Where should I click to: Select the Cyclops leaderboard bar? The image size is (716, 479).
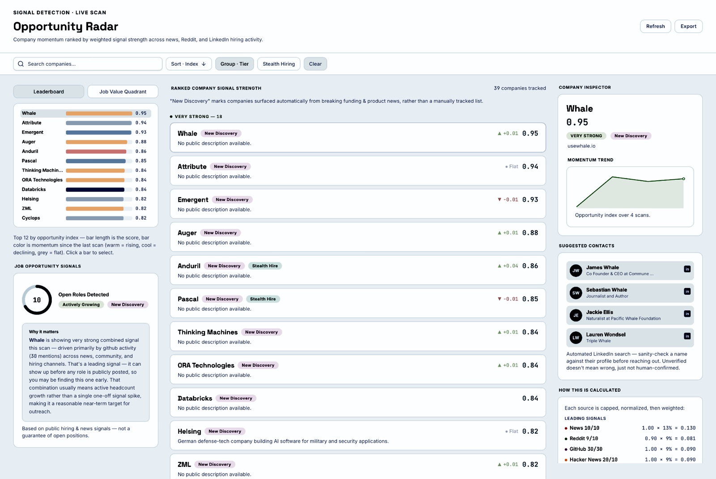tap(85, 218)
